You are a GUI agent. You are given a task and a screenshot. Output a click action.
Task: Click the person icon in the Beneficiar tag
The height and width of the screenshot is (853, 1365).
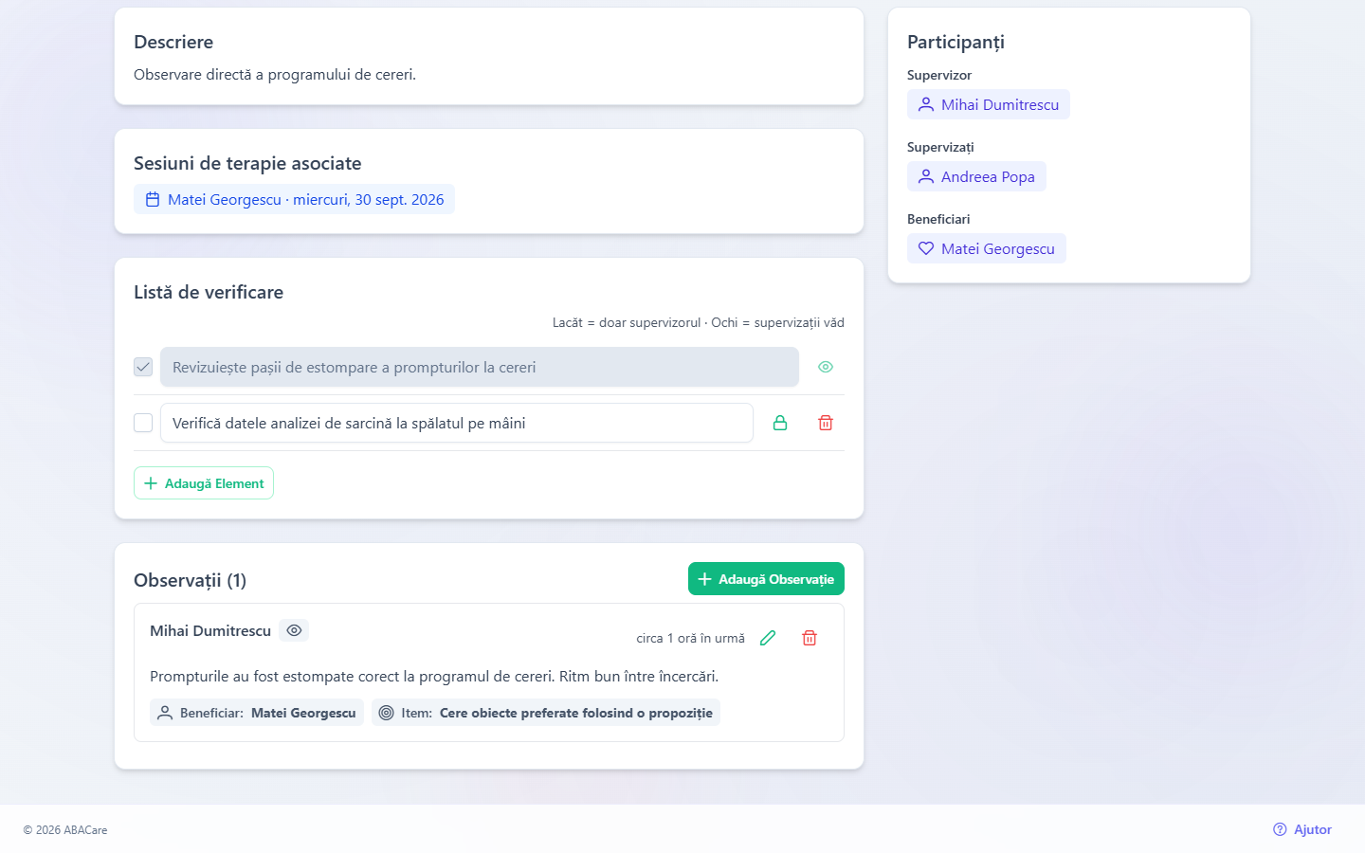click(x=165, y=713)
